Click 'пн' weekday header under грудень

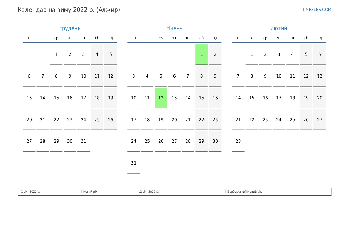pyautogui.click(x=29, y=38)
